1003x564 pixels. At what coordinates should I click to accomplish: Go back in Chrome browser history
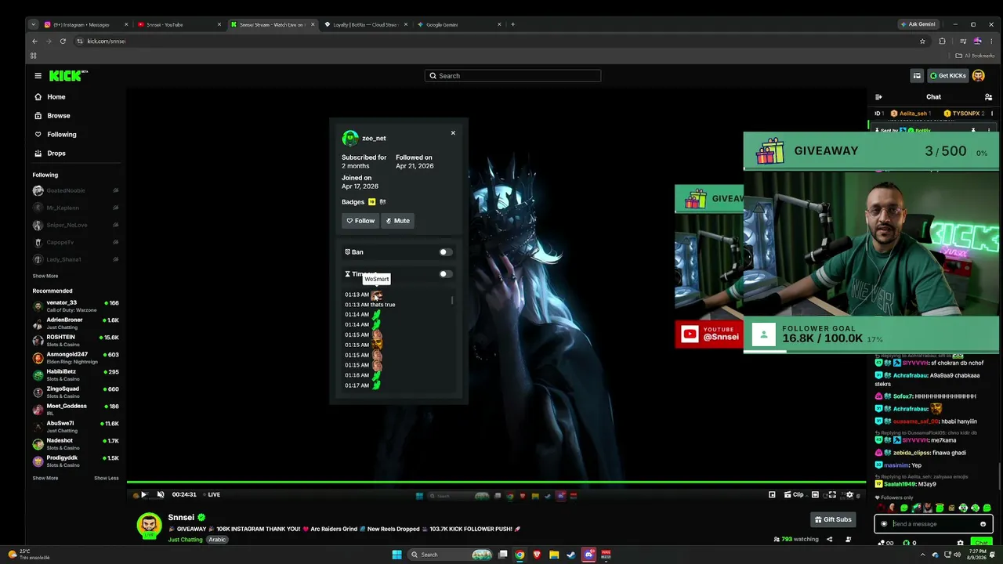pos(34,41)
